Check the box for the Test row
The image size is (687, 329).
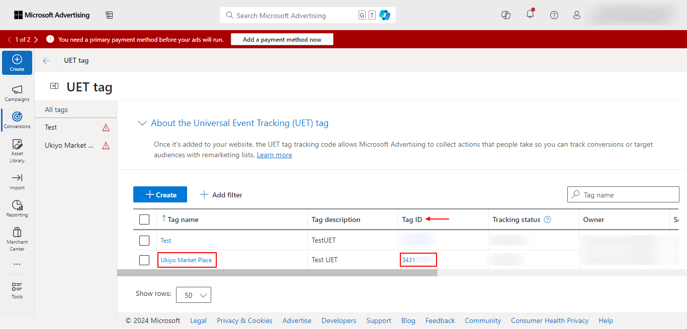144,240
